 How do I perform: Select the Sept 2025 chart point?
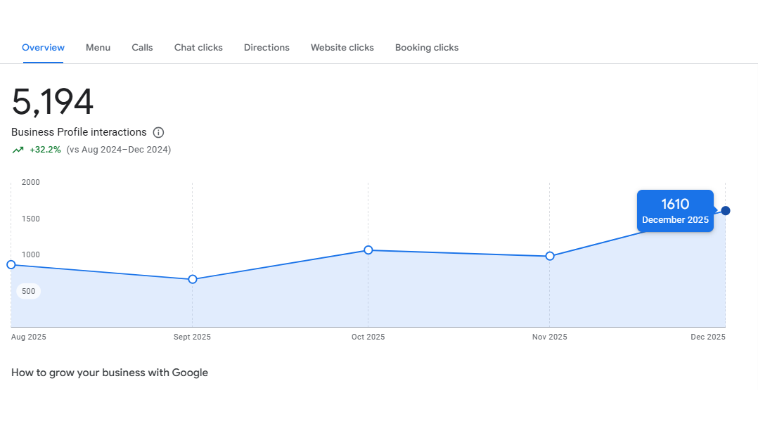[x=193, y=279]
